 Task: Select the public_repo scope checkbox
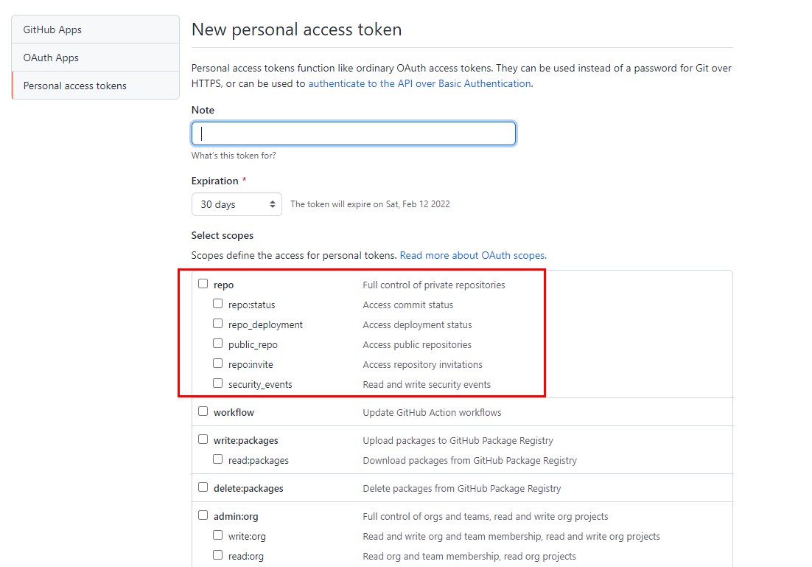tap(218, 344)
